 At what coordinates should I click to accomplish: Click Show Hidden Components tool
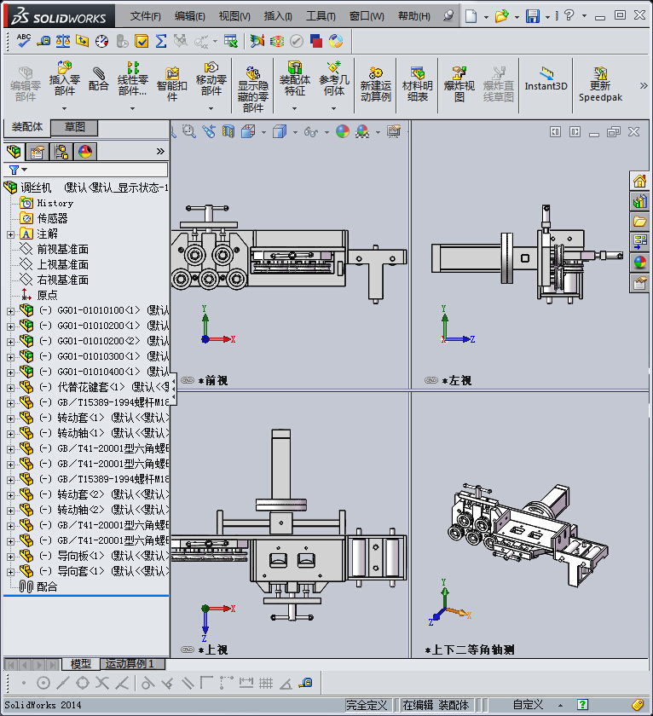[253, 89]
